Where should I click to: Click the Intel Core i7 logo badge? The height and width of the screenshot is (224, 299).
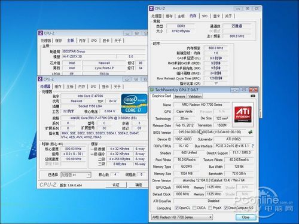click(134, 103)
